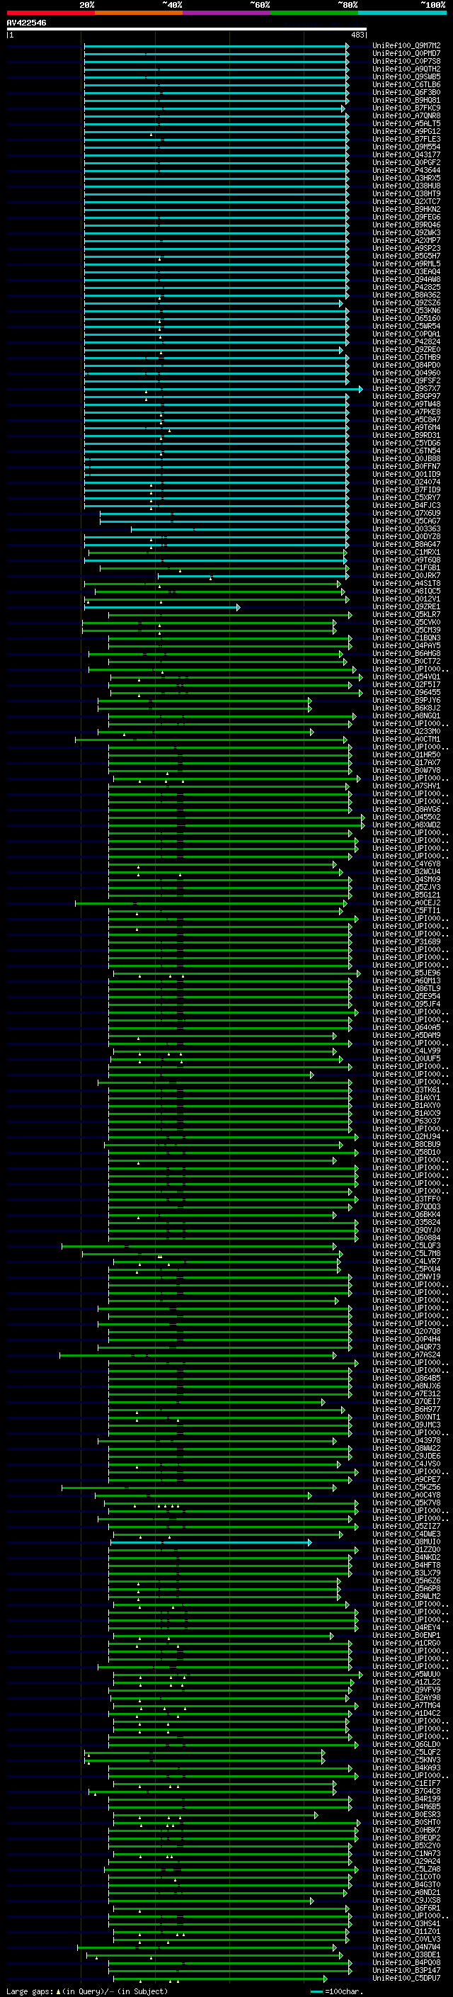Click the red 0–20% identity legend segment
This screenshot has width=453, height=1997.
coord(50,13)
